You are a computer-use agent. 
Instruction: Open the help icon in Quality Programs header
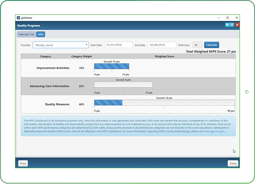coord(227,25)
